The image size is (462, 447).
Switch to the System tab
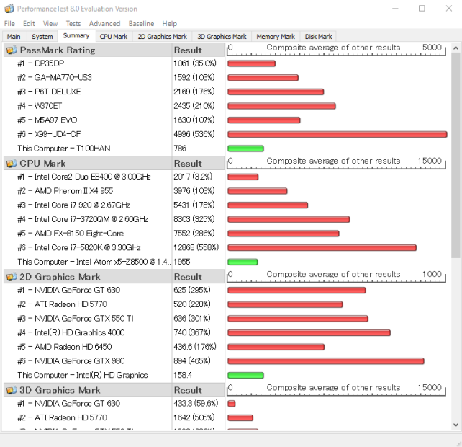pos(42,37)
